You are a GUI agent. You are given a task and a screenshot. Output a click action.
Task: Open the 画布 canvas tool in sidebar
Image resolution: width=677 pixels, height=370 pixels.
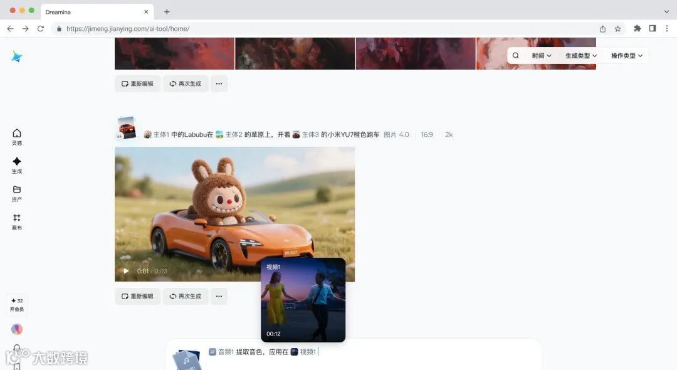(x=17, y=221)
